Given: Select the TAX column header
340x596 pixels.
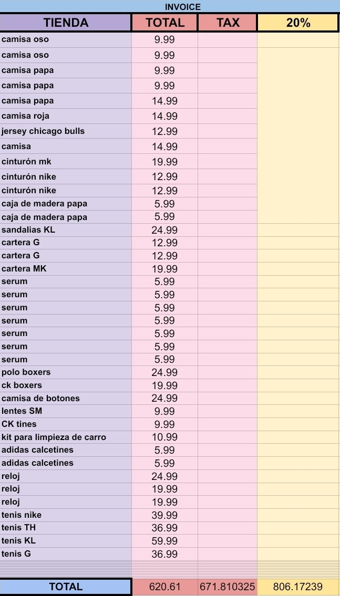Looking at the screenshot, I should 228,23.
